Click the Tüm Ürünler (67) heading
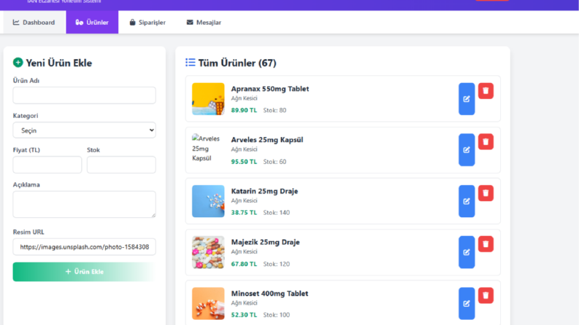The image size is (579, 325). click(x=237, y=63)
